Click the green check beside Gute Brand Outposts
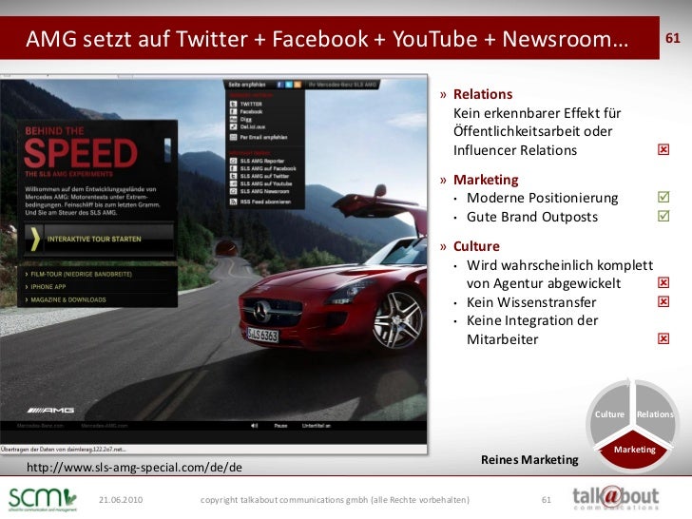 tap(663, 216)
